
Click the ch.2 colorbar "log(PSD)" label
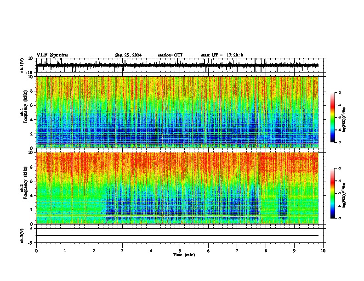click(344, 195)
